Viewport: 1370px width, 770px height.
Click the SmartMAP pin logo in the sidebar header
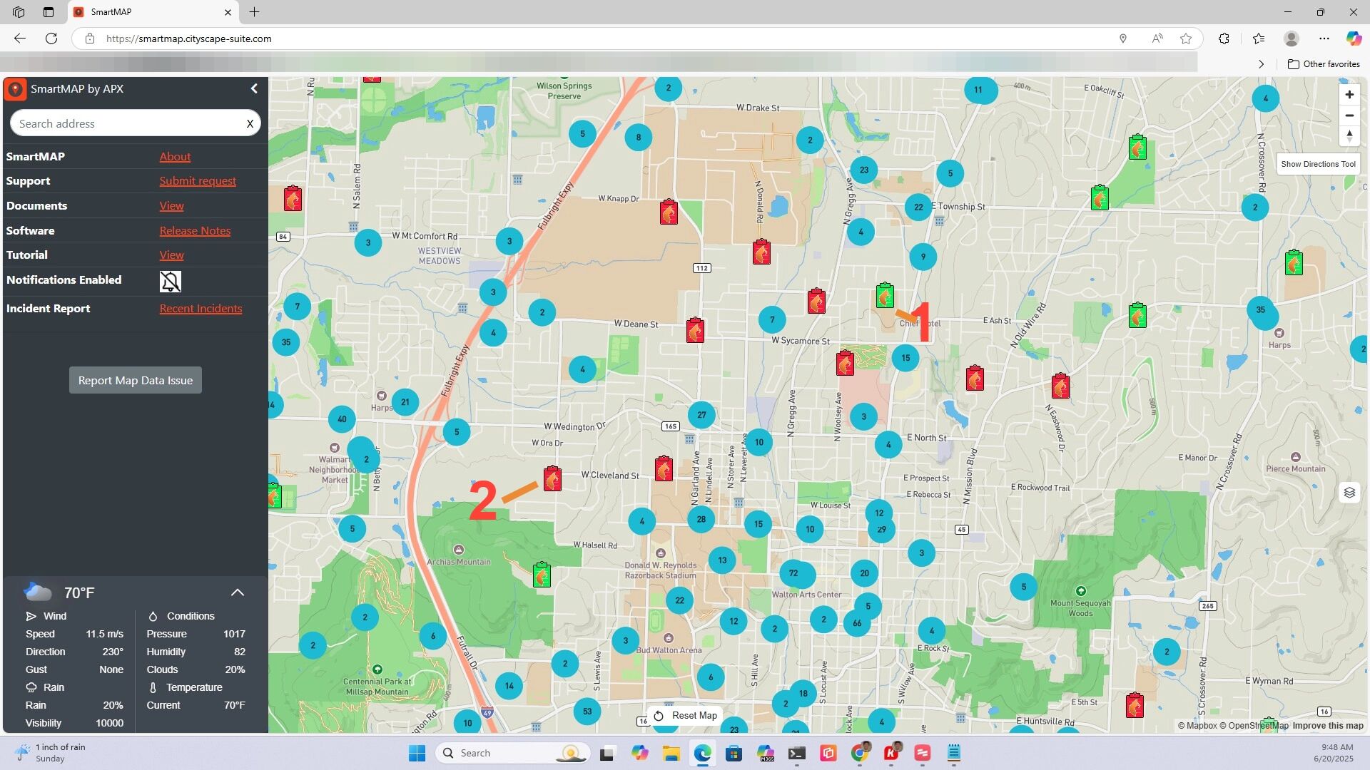point(16,88)
